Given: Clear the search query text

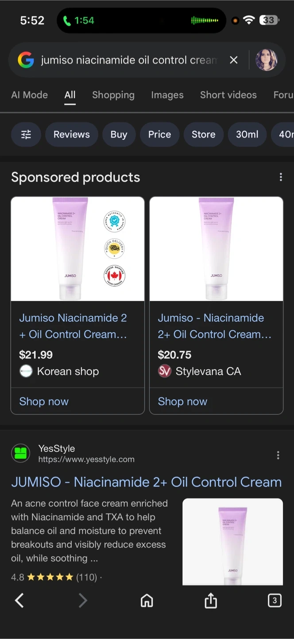Looking at the screenshot, I should pos(234,60).
